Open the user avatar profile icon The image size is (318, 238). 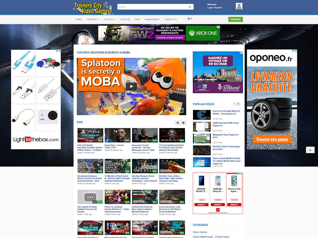coord(239,6)
